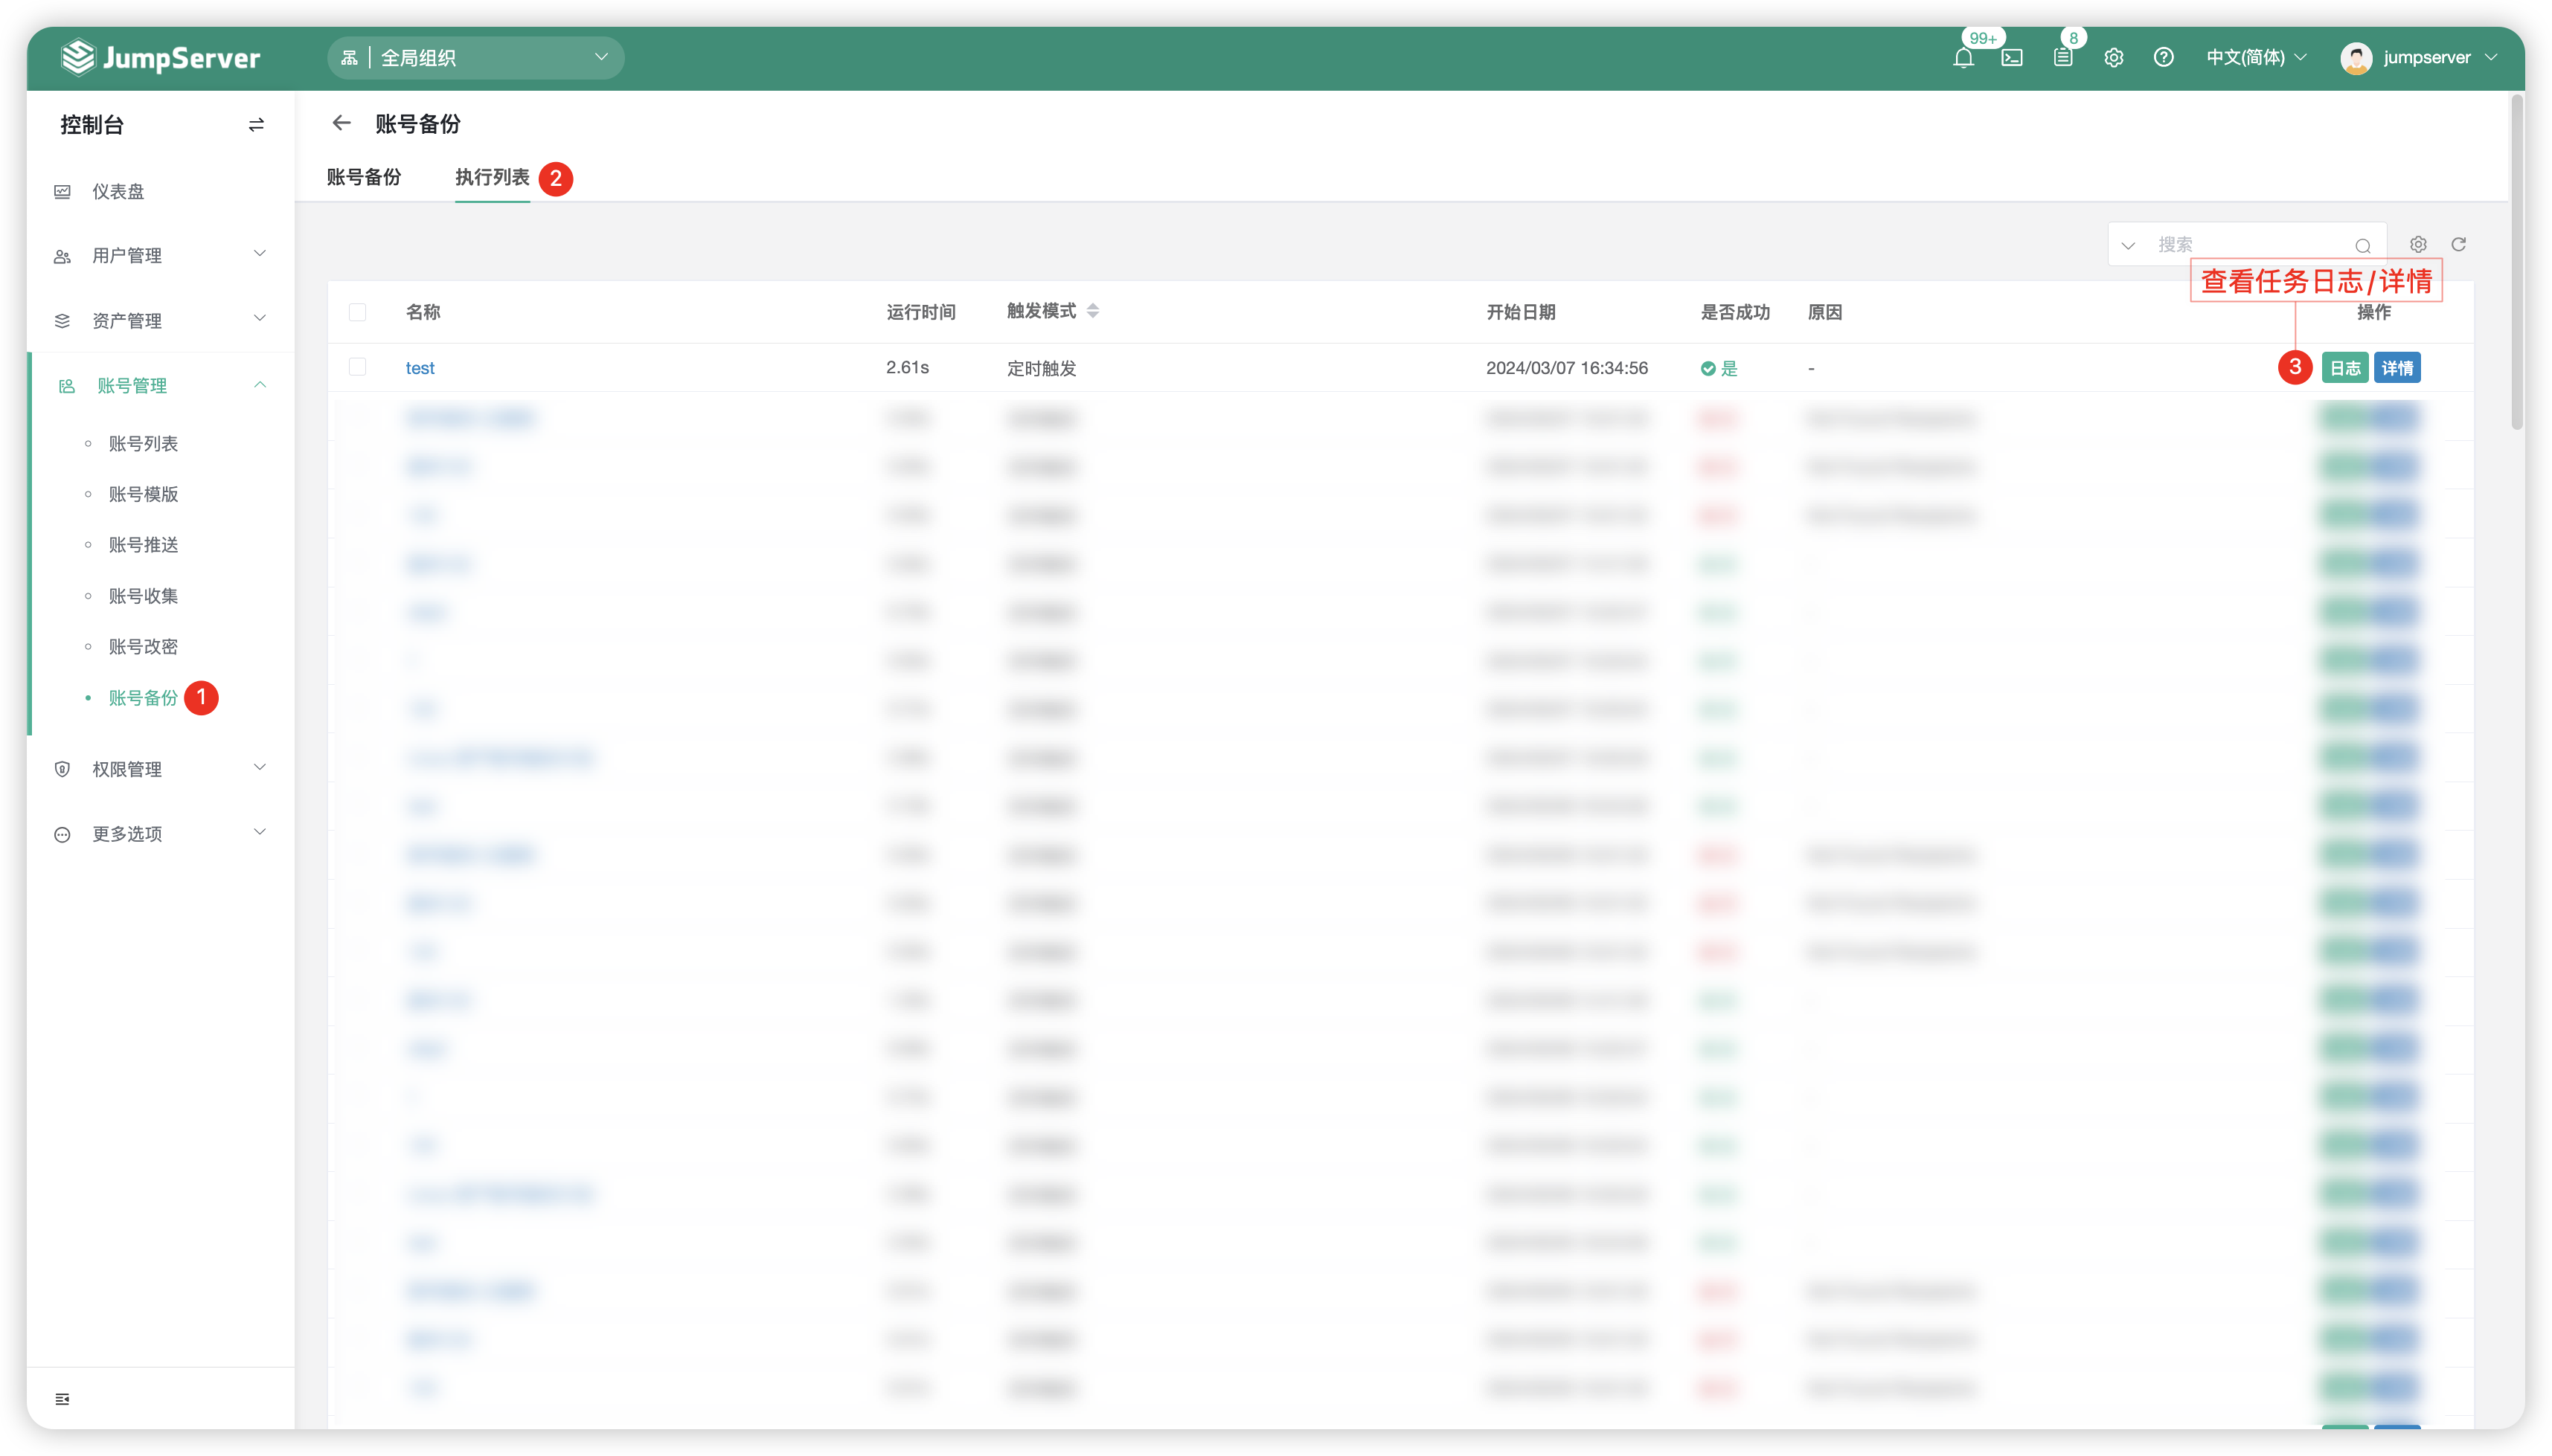Check the test row checkbox
Screen dimensions: 2552x1456
click(x=357, y=367)
